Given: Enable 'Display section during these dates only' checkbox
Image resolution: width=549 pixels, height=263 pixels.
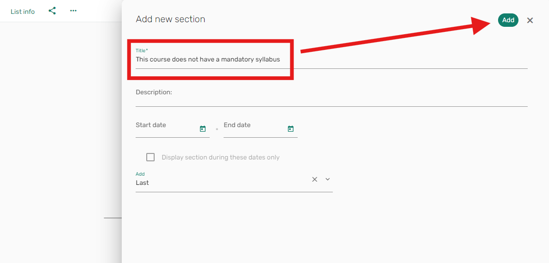Looking at the screenshot, I should click(x=150, y=157).
